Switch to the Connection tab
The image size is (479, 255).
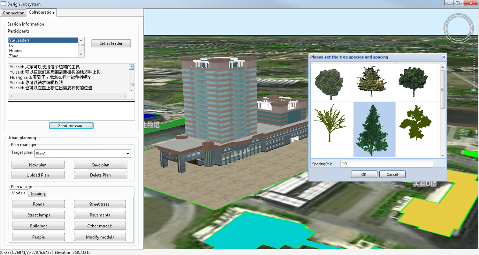(x=13, y=13)
